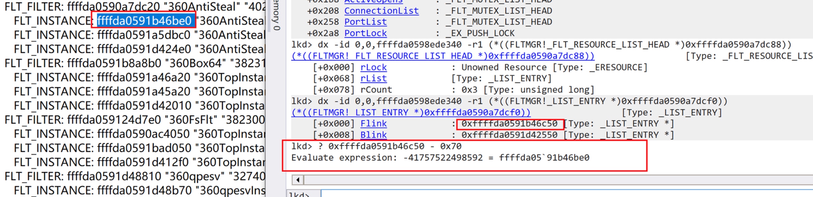The height and width of the screenshot is (197, 813).
Task: Open the PortList field link
Action: click(365, 22)
